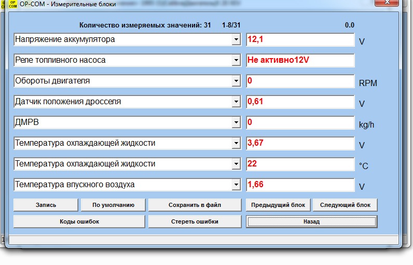
Task: Select Датчик положения дросселя combo box text
Action: [68, 102]
